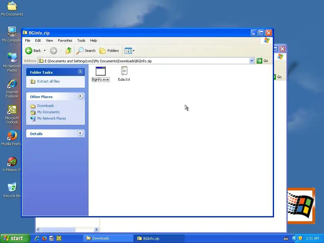This screenshot has height=243, width=324.
Task: Open My Computer desktop icon
Action: point(12,34)
